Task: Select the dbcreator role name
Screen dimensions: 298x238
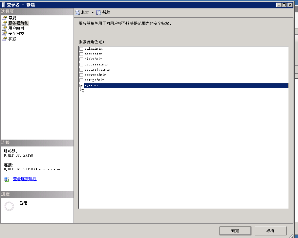Action: (93, 54)
